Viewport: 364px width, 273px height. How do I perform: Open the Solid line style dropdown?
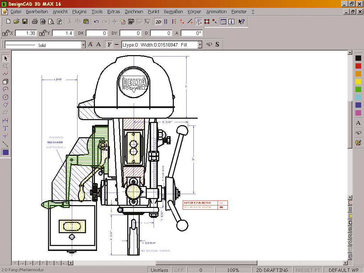[82, 44]
